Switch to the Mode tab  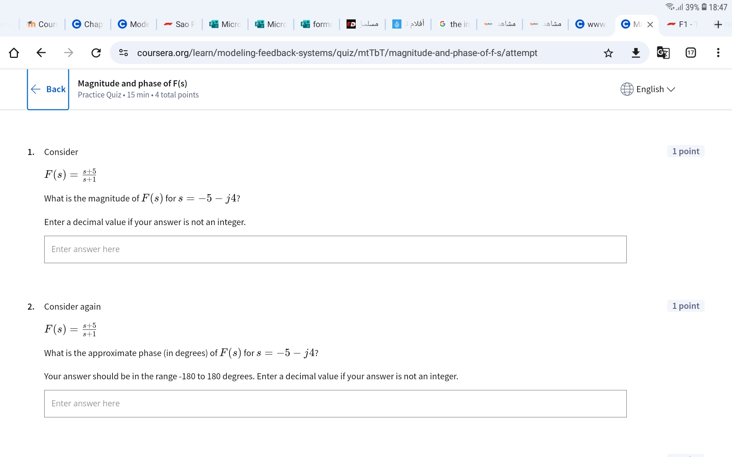(x=133, y=24)
